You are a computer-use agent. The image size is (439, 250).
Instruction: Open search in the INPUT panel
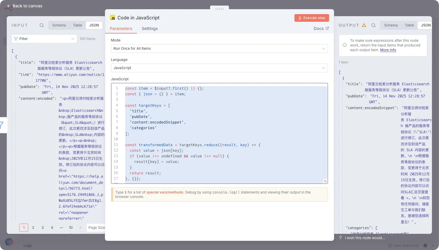42,25
